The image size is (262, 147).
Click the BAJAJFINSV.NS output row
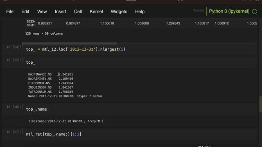[50, 79]
